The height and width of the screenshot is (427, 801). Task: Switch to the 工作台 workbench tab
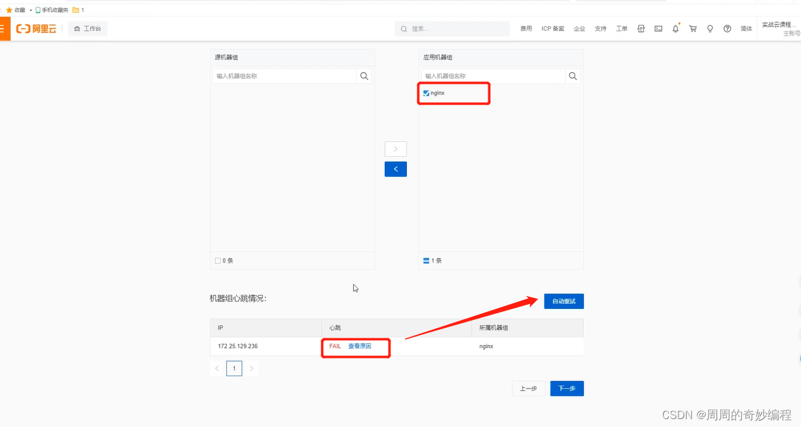[x=88, y=28]
